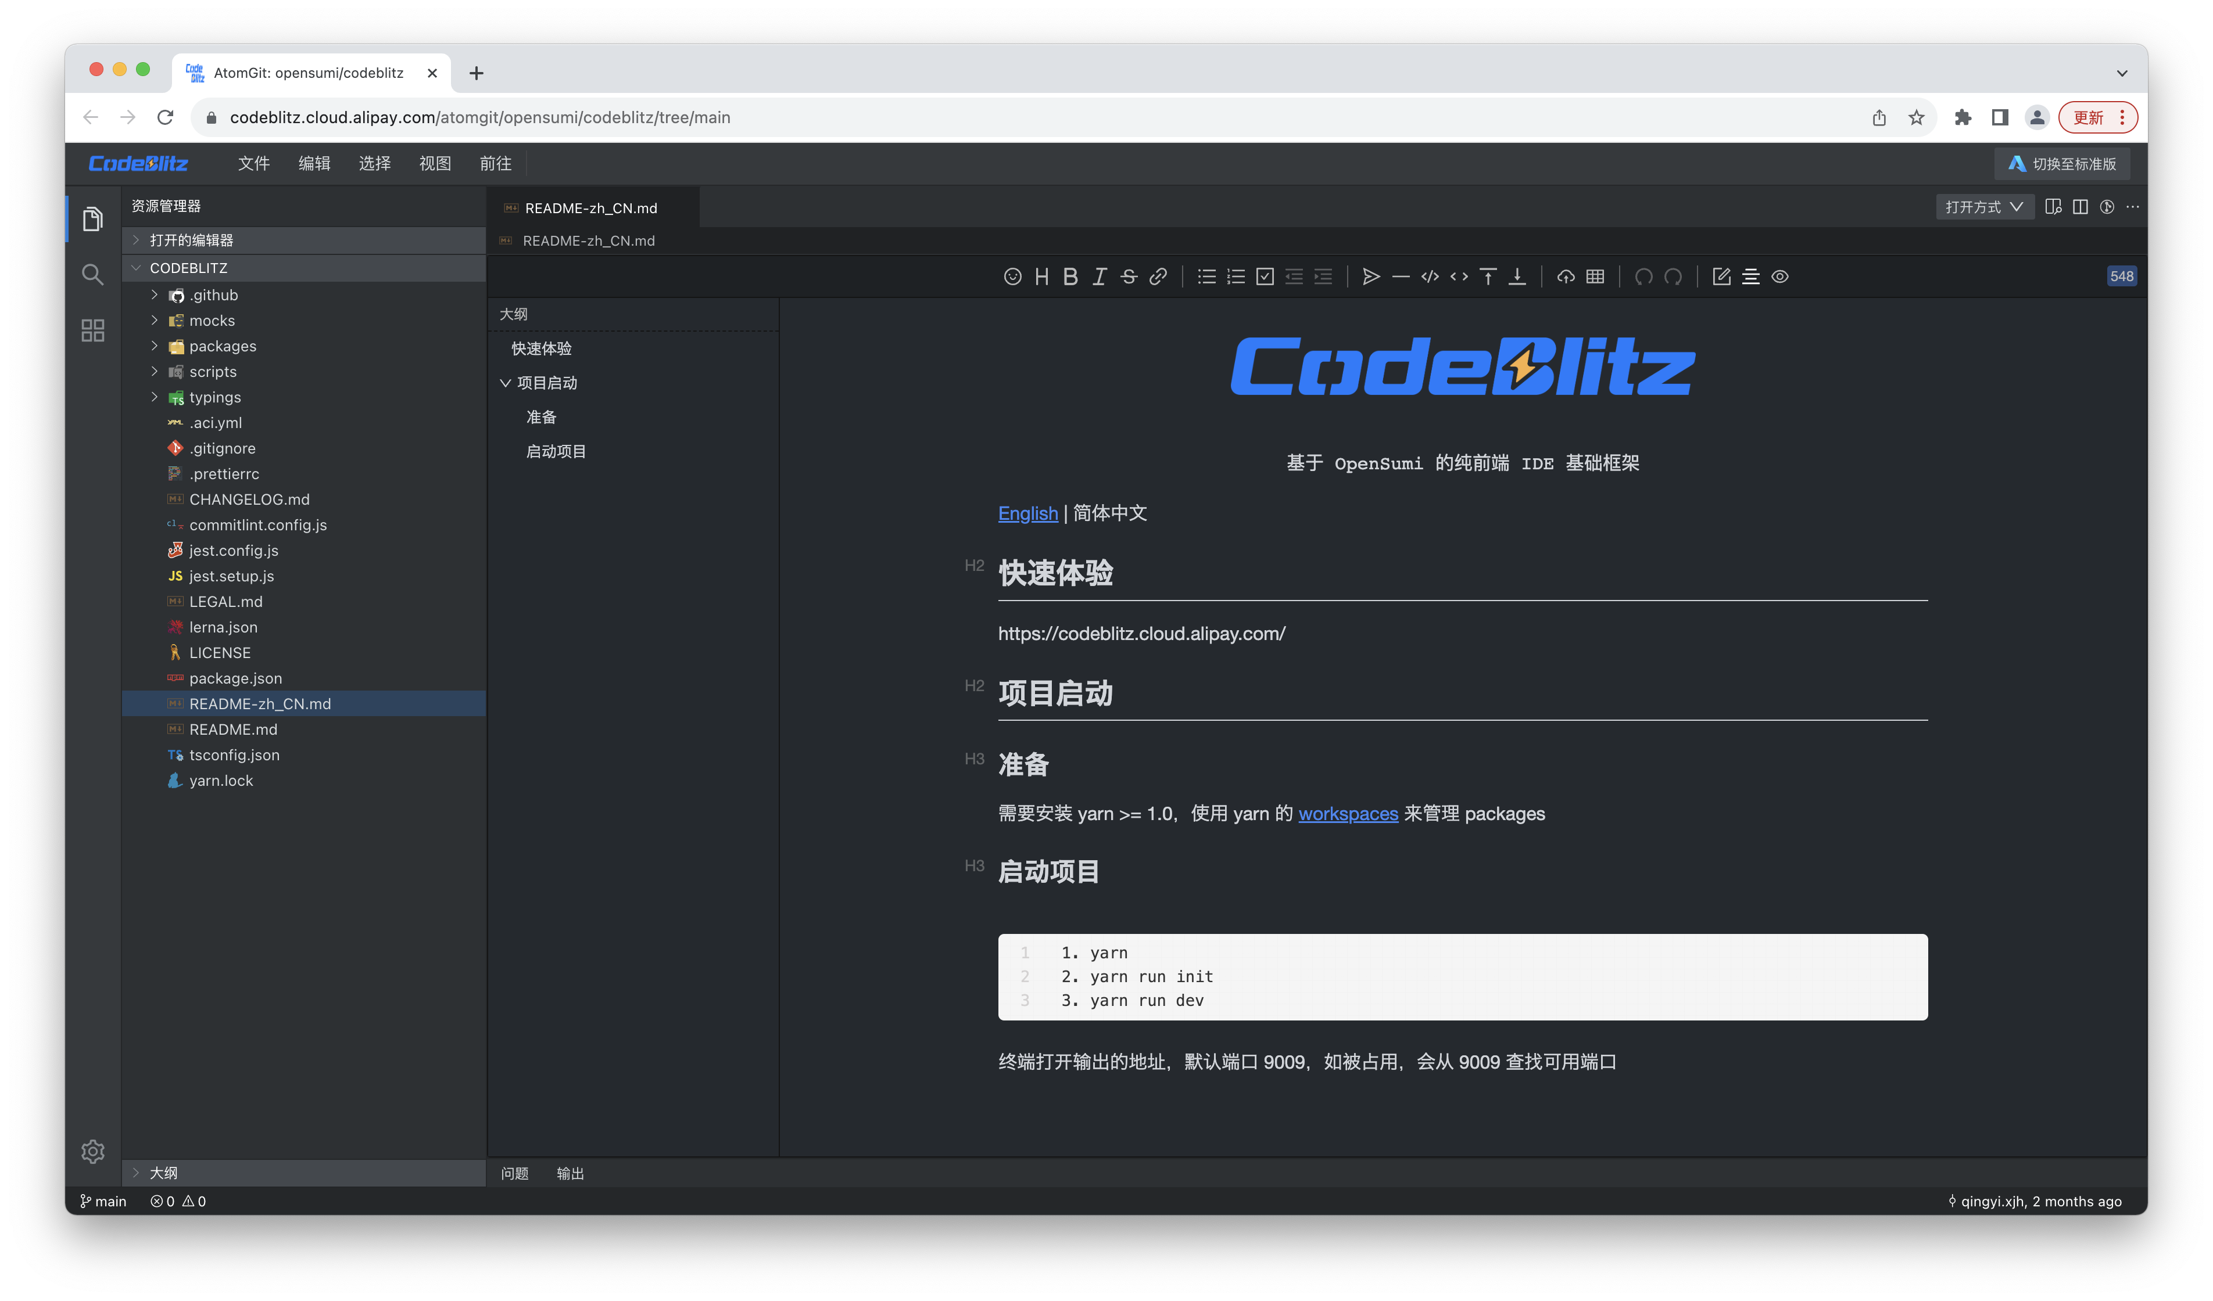This screenshot has width=2213, height=1301.
Task: Toggle the split editor icon
Action: [2080, 206]
